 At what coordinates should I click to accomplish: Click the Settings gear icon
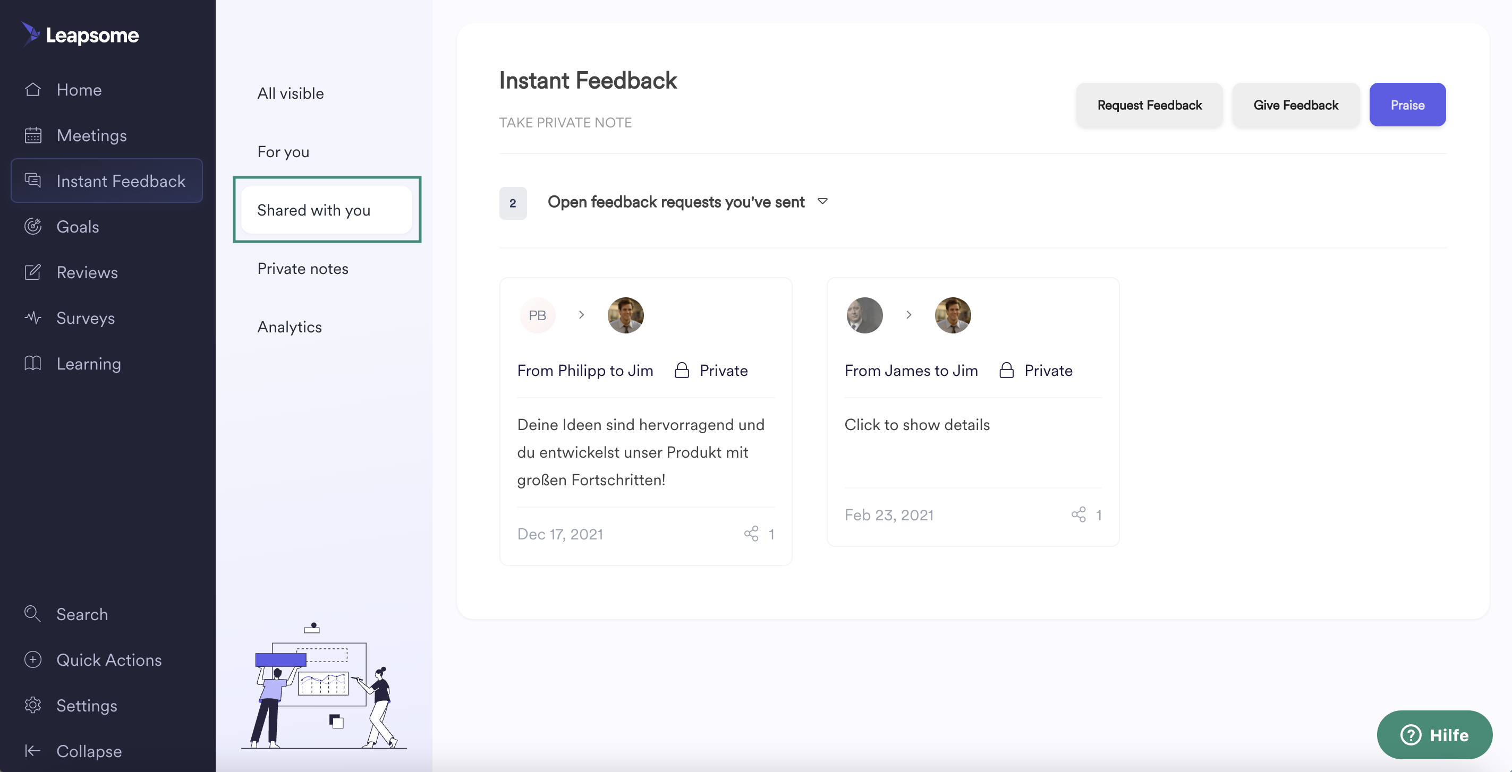33,705
